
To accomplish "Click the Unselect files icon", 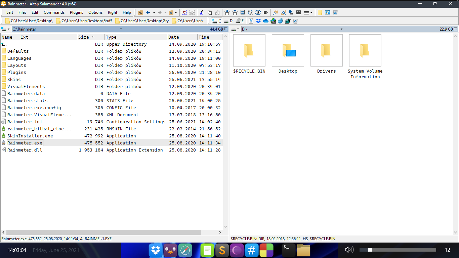I will (x=192, y=12).
